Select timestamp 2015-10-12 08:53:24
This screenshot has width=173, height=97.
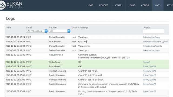coord(15,37)
